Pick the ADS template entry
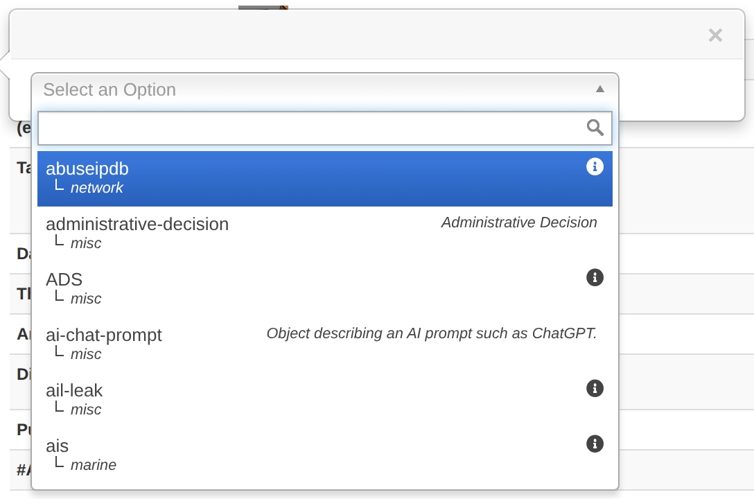This screenshot has height=499, width=754. (x=324, y=290)
